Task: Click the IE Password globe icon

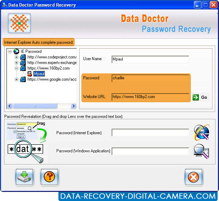Action: 16,51
